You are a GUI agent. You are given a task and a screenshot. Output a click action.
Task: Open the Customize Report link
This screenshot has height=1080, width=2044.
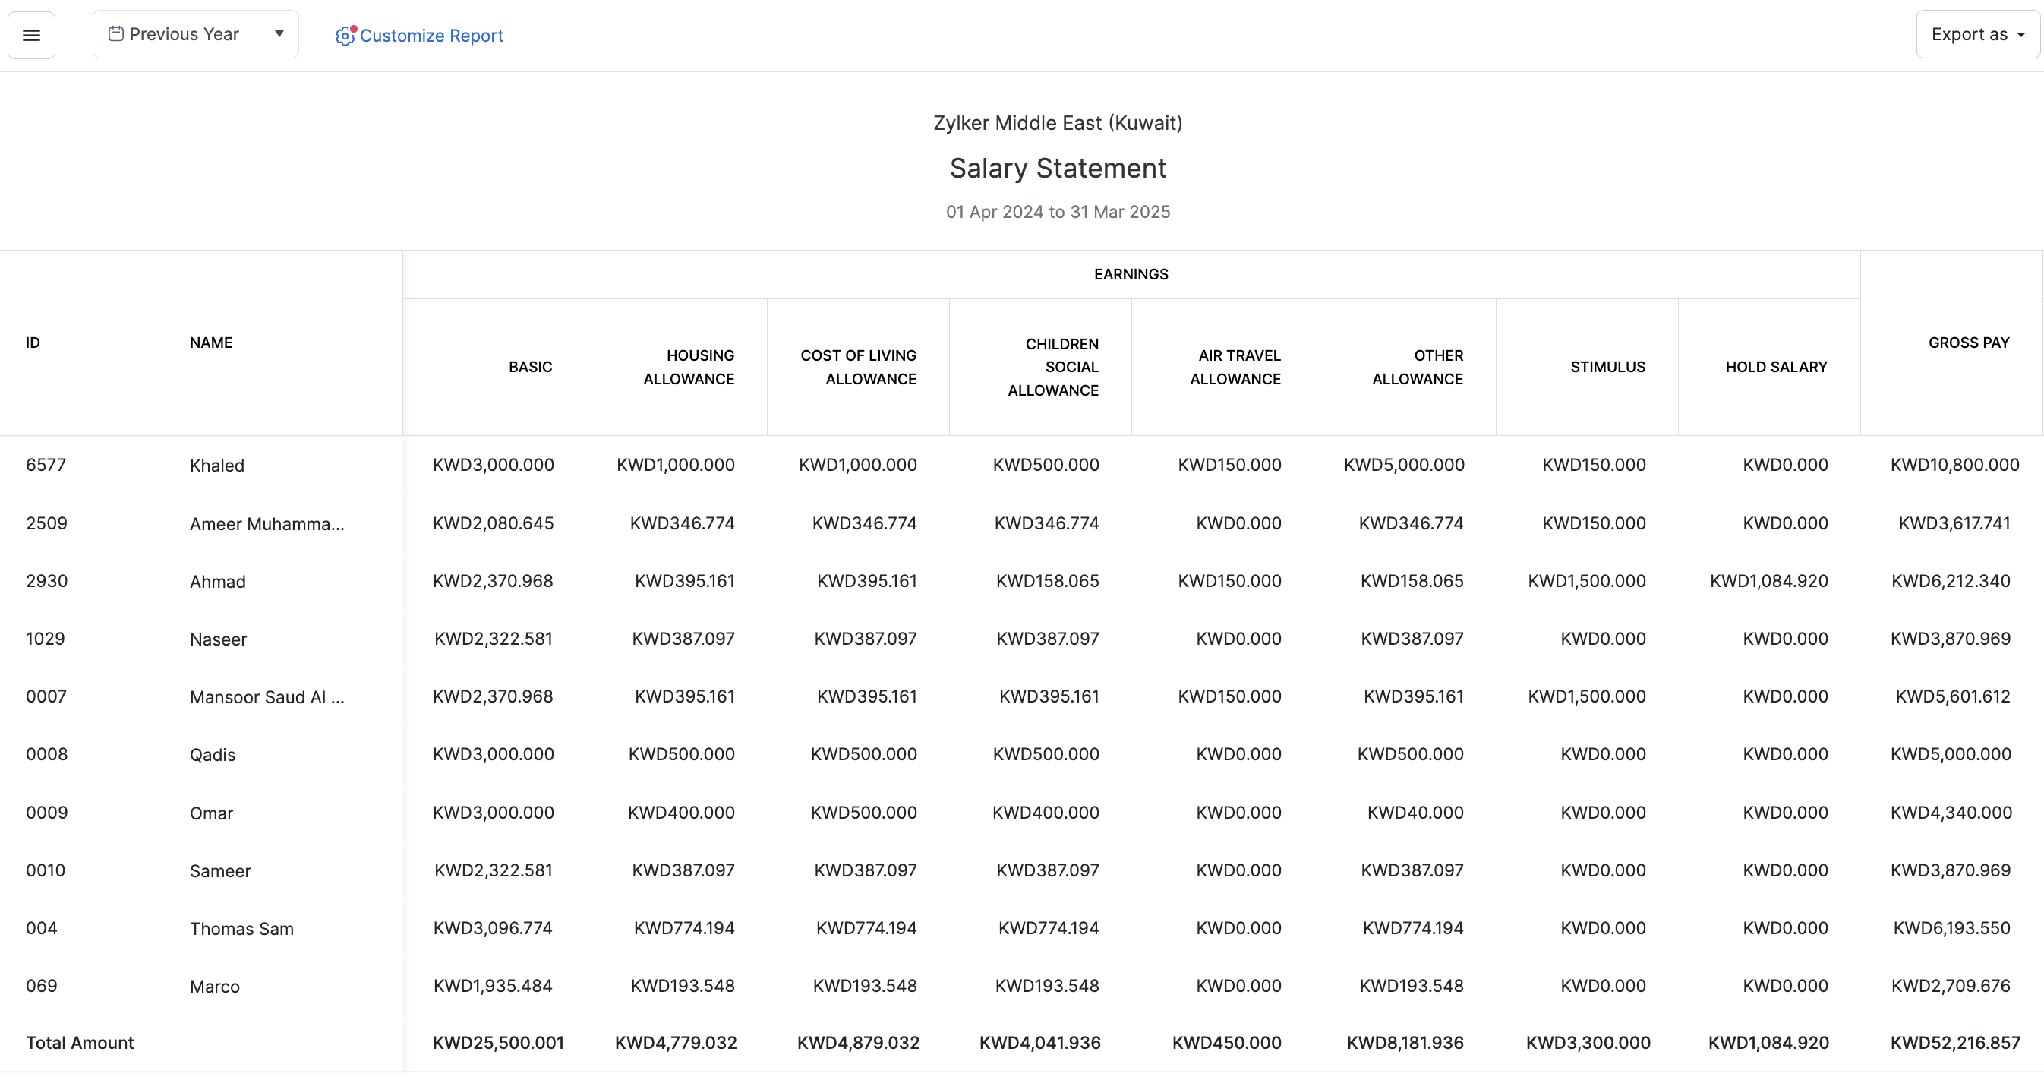[x=431, y=36]
